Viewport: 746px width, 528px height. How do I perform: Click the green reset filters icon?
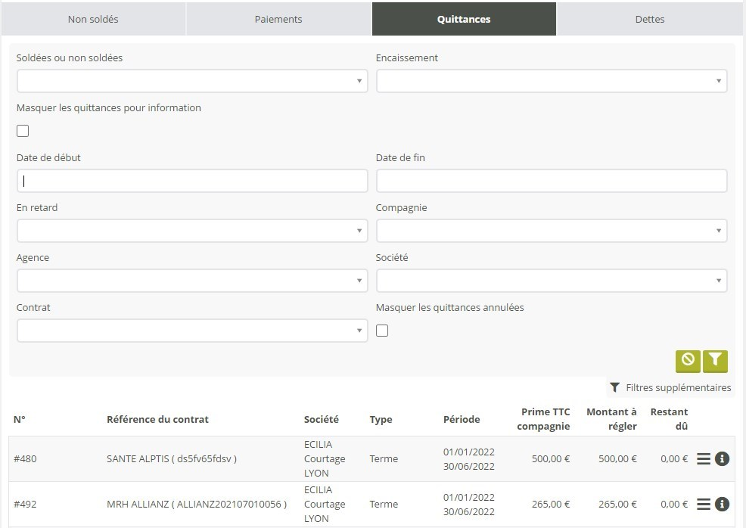coord(688,361)
